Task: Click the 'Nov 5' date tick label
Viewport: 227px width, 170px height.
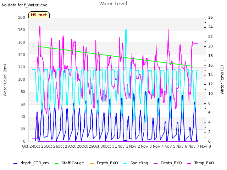Action: click(170, 146)
